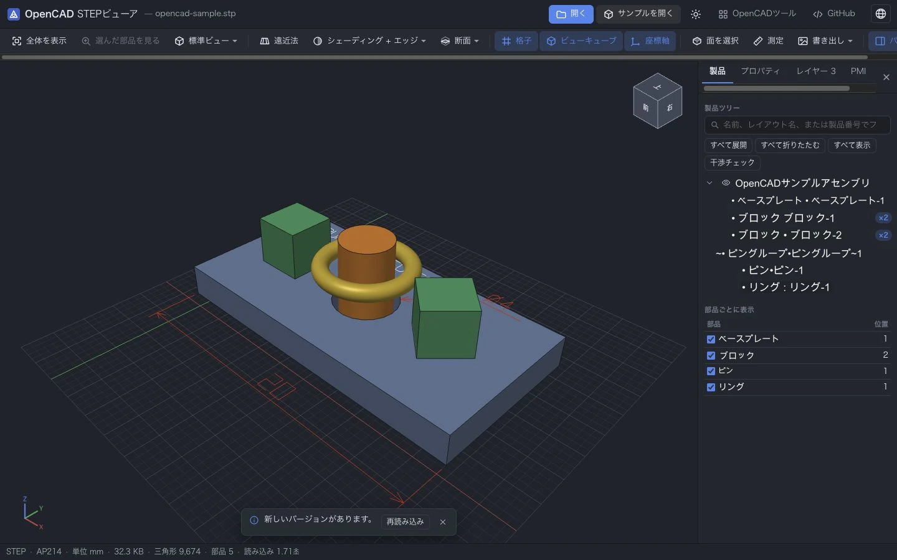Uncheck the リング part checkbox

click(711, 387)
